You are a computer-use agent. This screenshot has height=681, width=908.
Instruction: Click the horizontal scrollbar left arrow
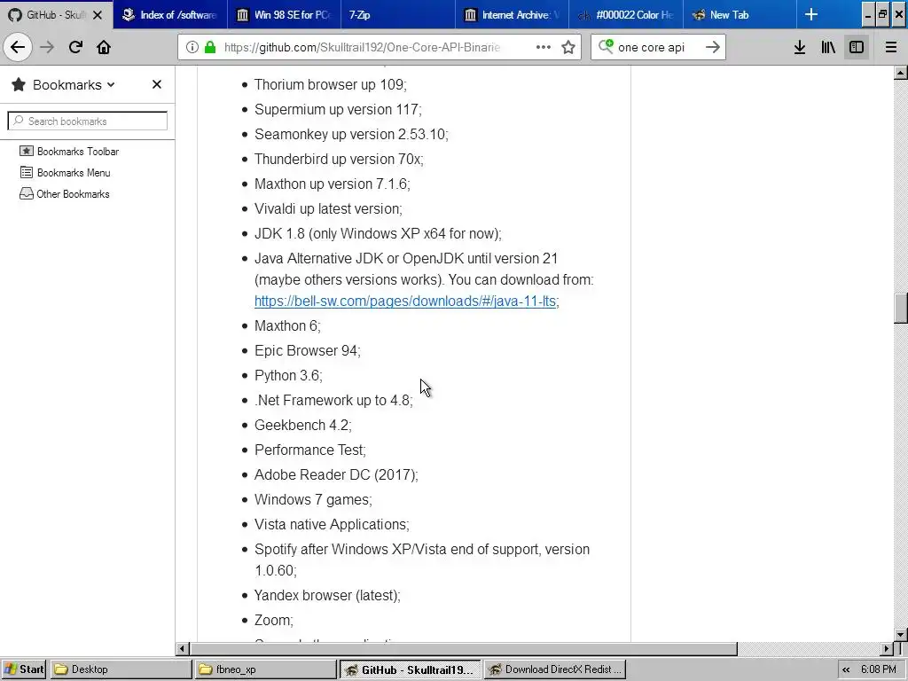point(182,648)
